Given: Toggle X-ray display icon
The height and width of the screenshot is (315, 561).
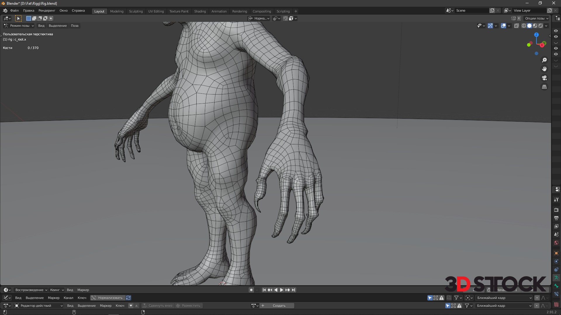Looking at the screenshot, I should 516,26.
